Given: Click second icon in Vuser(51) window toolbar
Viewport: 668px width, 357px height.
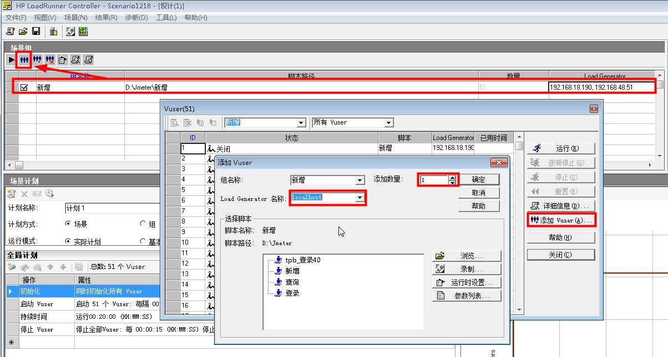Looking at the screenshot, I should [x=188, y=122].
